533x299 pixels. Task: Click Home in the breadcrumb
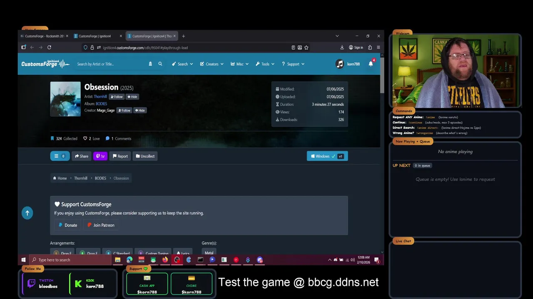[x=60, y=178]
